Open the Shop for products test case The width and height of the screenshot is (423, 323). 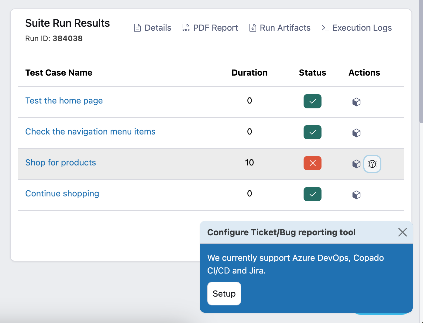point(60,163)
